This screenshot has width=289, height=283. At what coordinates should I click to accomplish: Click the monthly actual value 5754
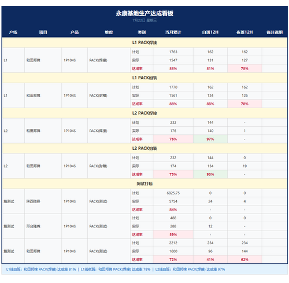pos(173,201)
